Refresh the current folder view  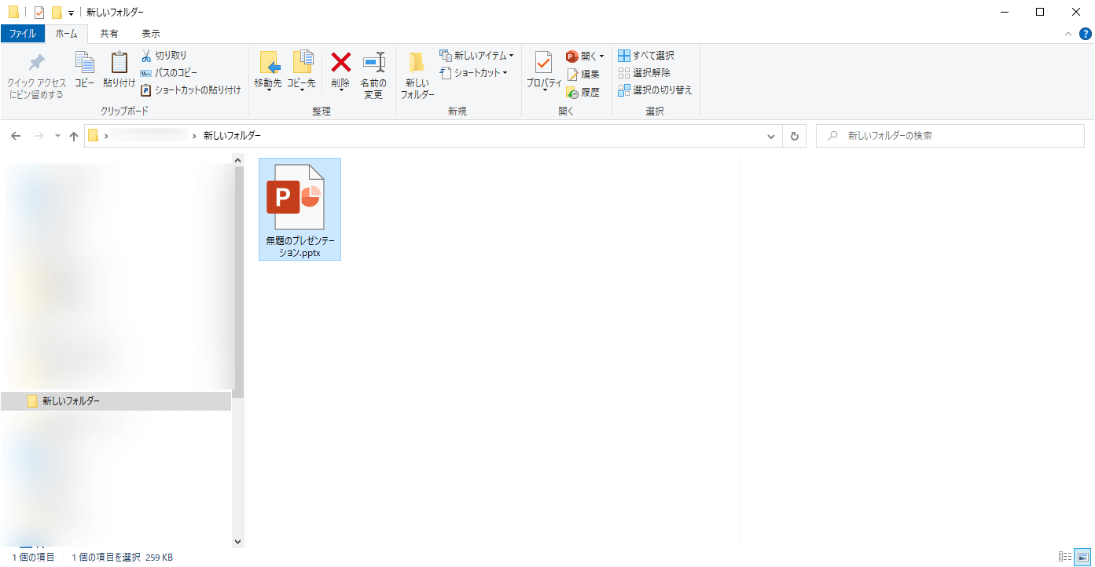[x=795, y=136]
